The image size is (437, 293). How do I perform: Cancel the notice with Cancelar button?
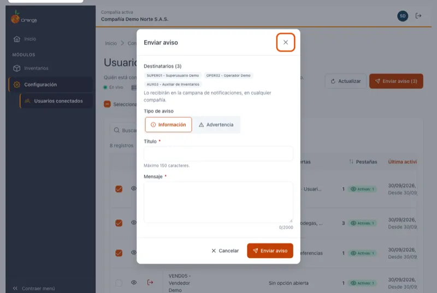(x=225, y=250)
